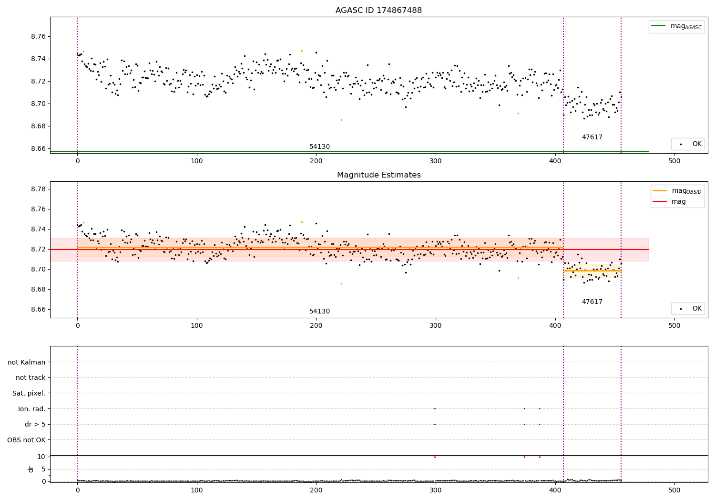The width and height of the screenshot is (715, 501).
Task: Select the red 'mag' legend entry
Action: click(669, 202)
